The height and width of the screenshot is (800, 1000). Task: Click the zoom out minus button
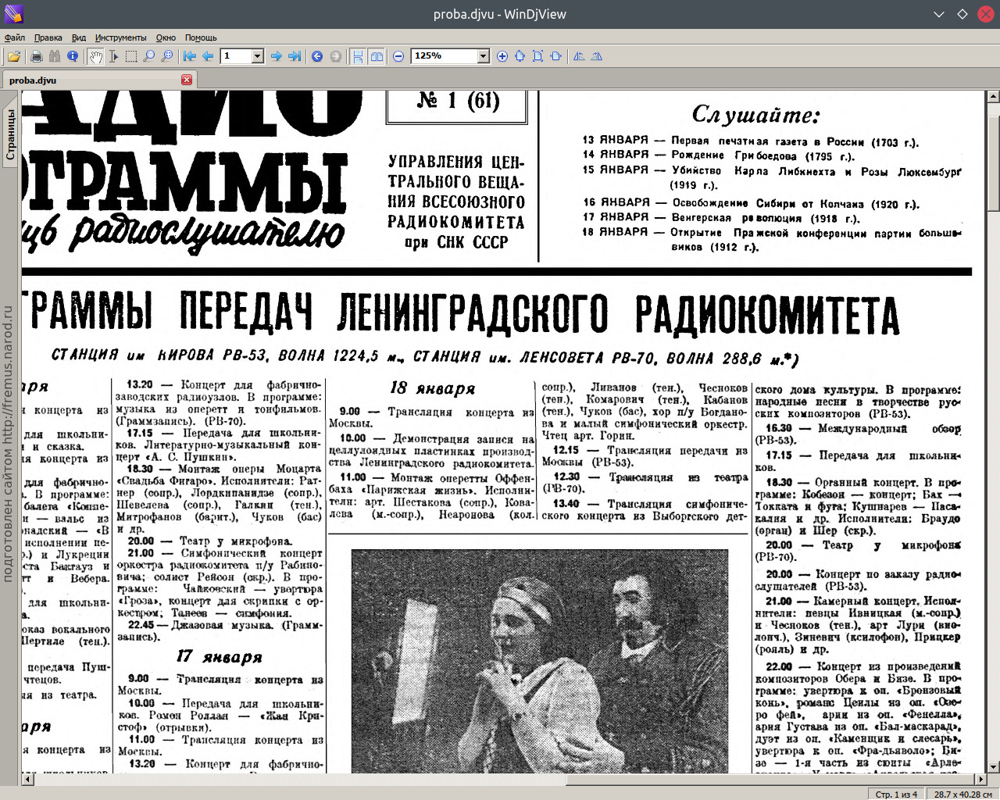point(398,56)
